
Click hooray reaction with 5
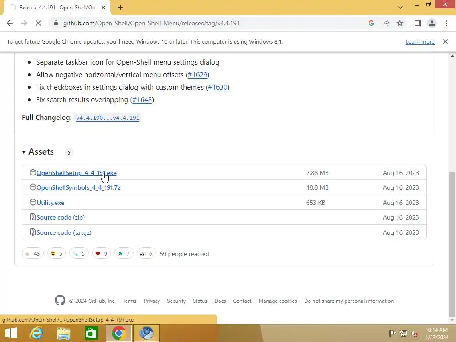point(79,253)
